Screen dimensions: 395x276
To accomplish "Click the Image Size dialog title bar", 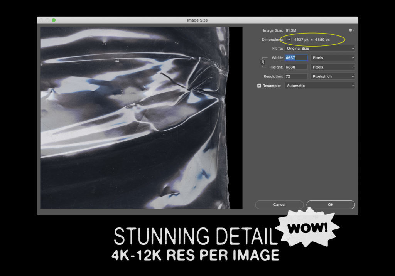I will pos(197,20).
